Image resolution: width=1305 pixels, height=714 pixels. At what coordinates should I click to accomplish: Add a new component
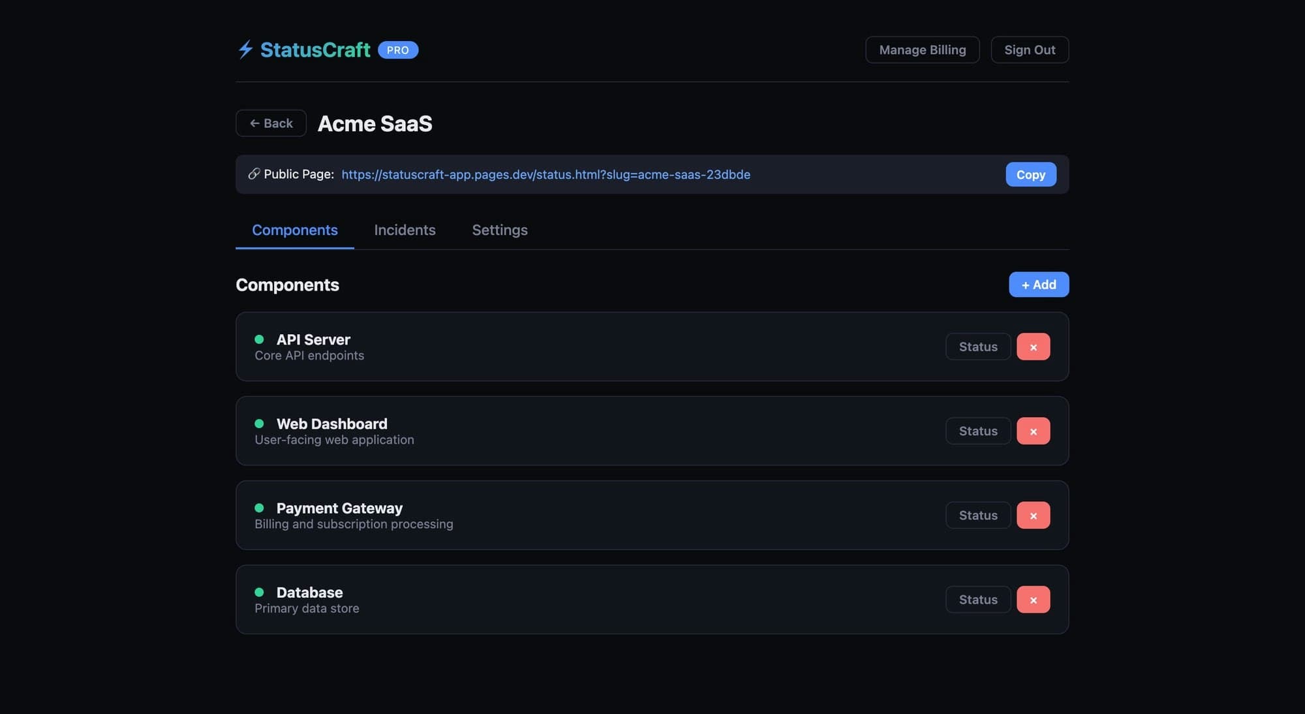coord(1038,285)
